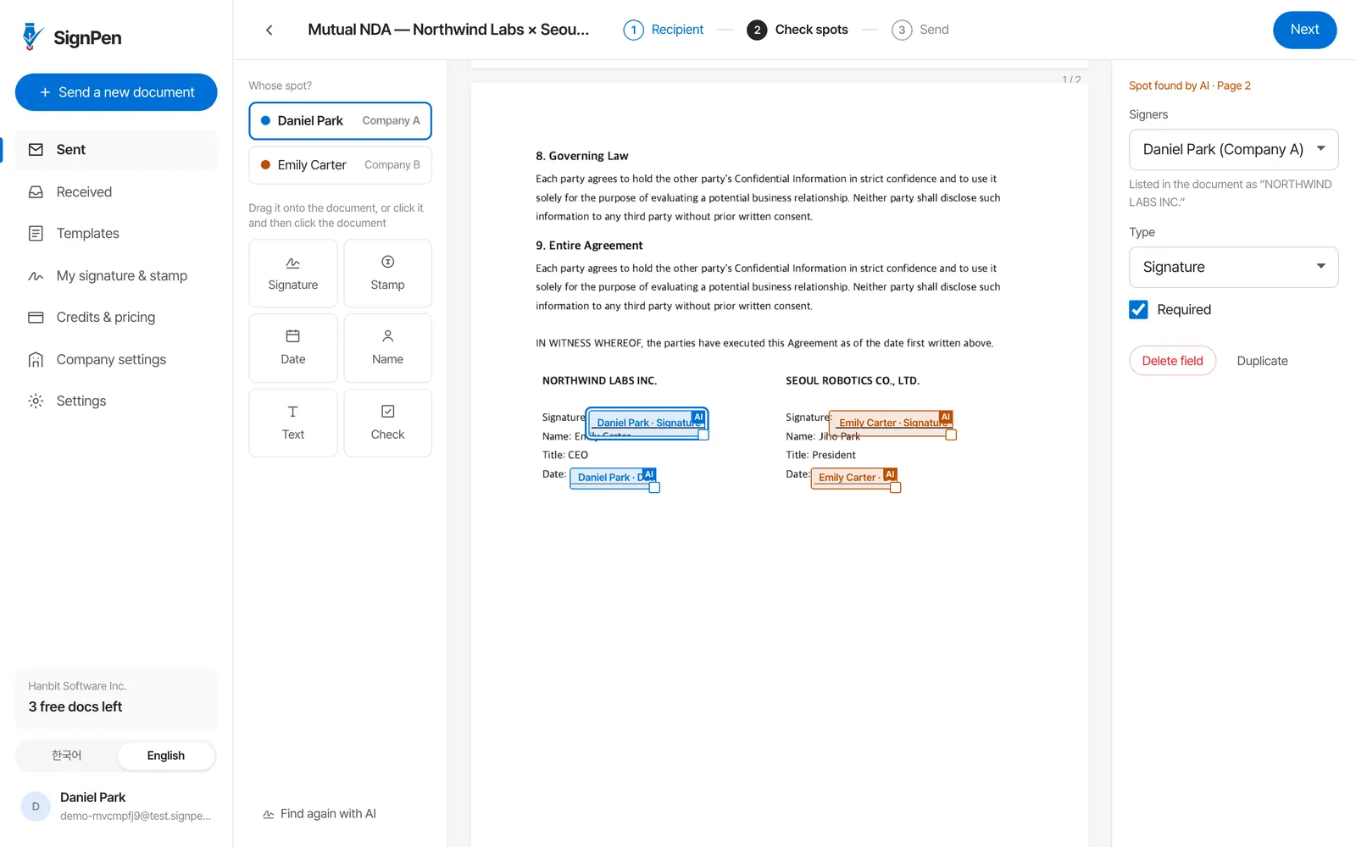Click the Templates document icon

[x=36, y=234]
